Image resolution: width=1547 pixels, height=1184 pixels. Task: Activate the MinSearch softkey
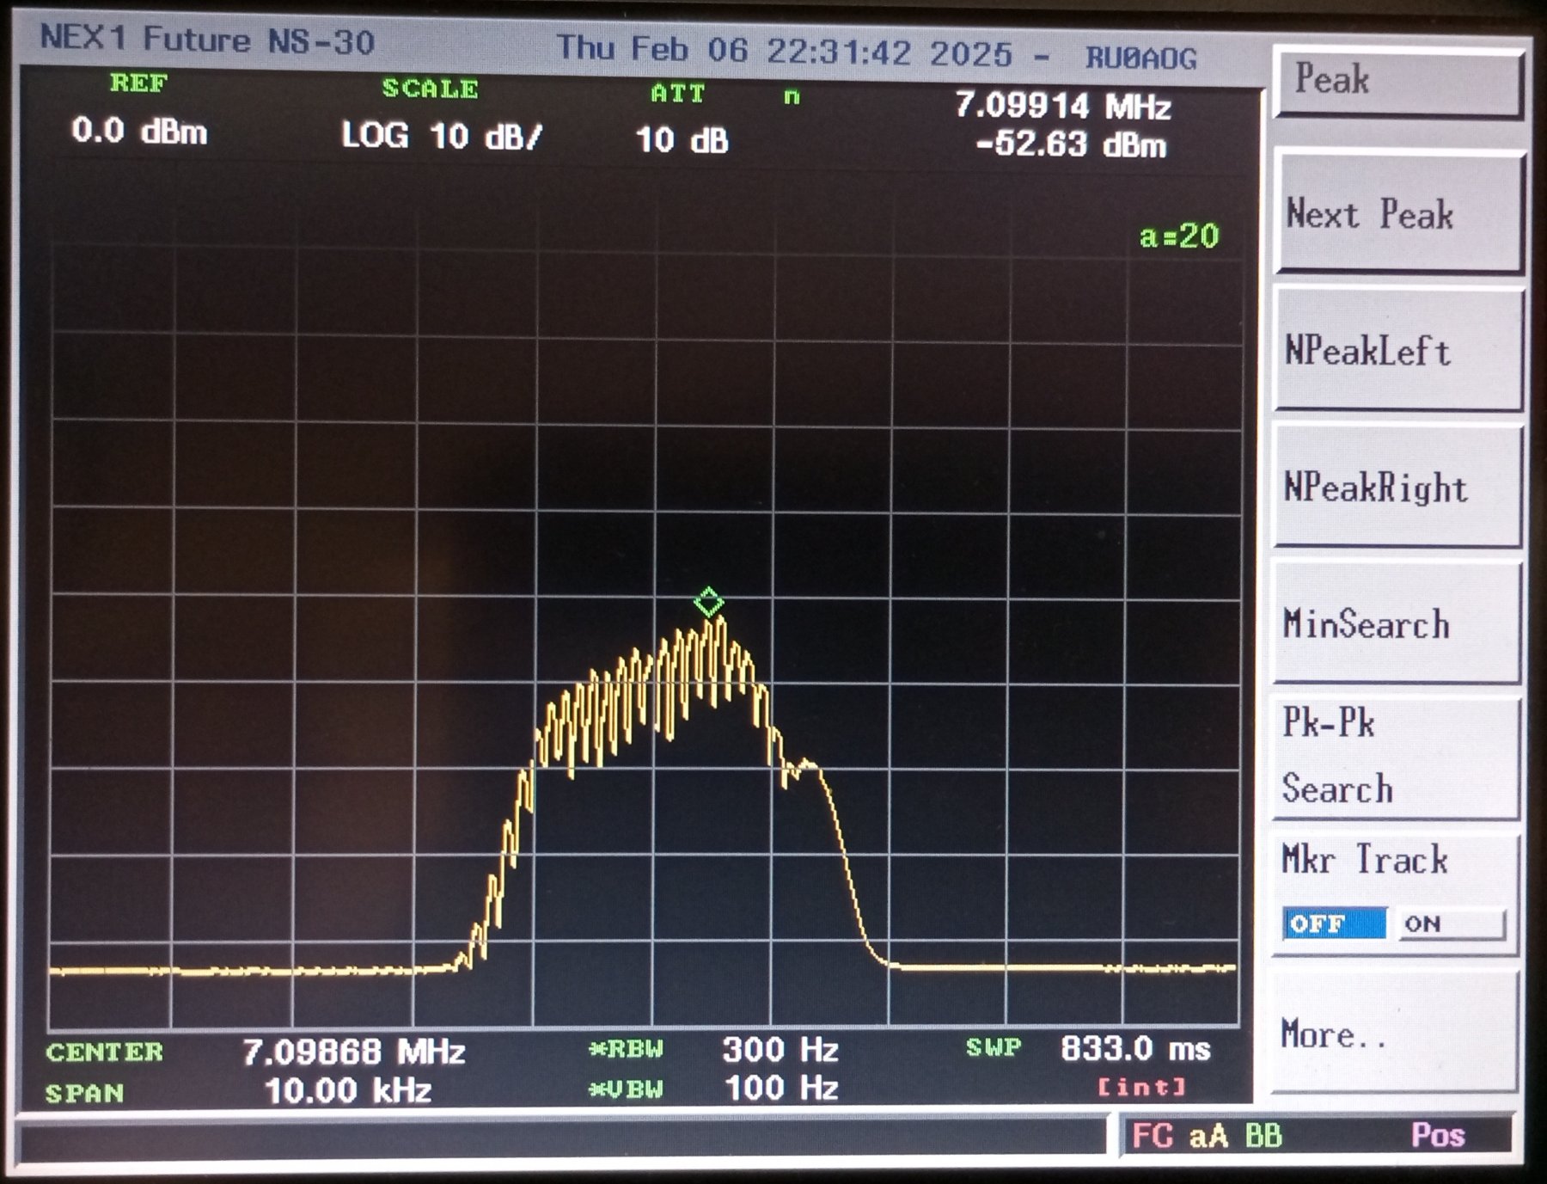click(1397, 623)
